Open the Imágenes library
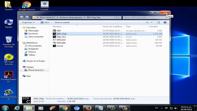The image size is (197, 111). [x=33, y=49]
